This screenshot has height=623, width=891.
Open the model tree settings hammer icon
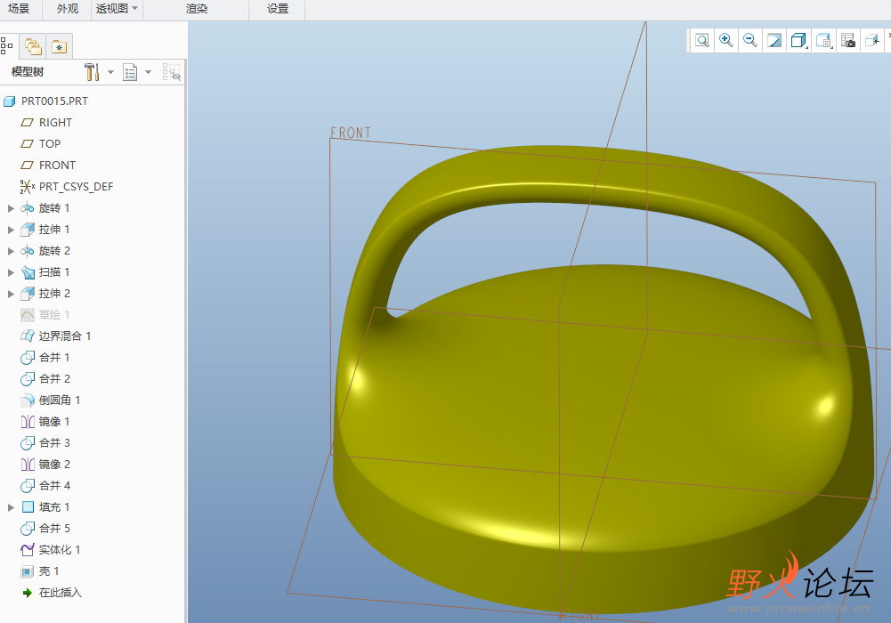point(92,72)
